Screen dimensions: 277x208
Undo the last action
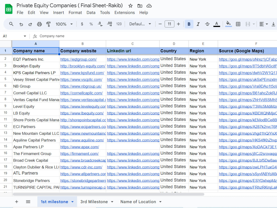pos(21,24)
